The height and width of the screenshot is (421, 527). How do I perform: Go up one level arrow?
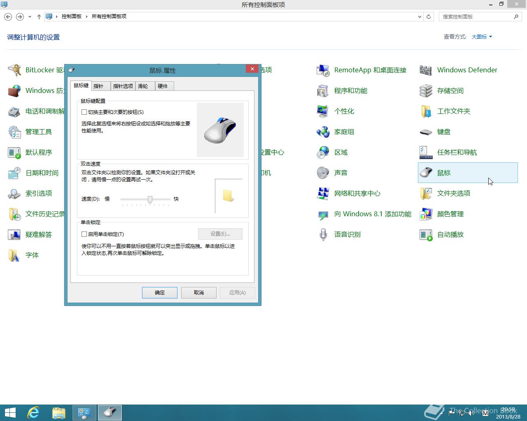[x=39, y=17]
